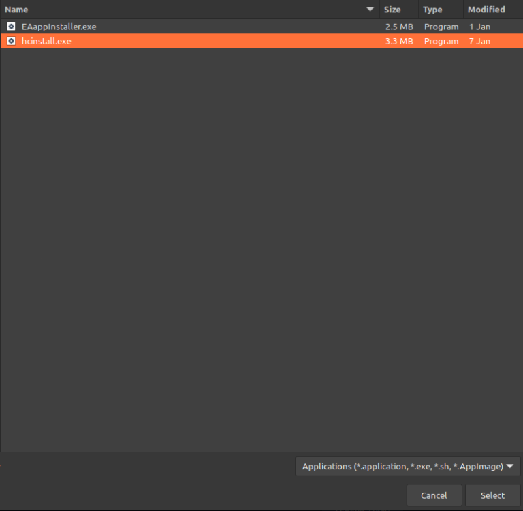The width and height of the screenshot is (523, 511).
Task: Click the 3.3 MB size cell
Action: (x=398, y=41)
